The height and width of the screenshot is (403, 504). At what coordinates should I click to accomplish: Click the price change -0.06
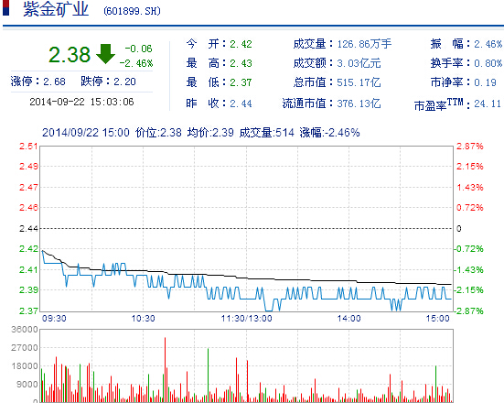(138, 49)
